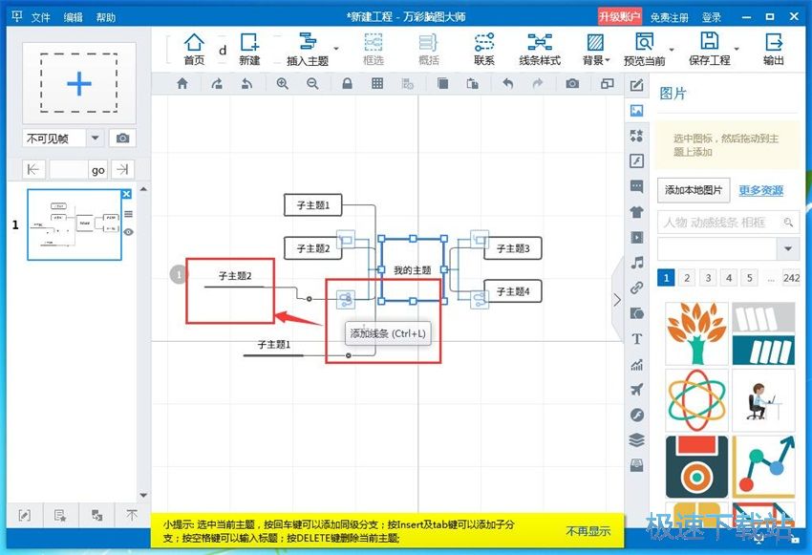The width and height of the screenshot is (812, 555).
Task: Close frame 1 thumbnail with the X
Action: [x=126, y=194]
